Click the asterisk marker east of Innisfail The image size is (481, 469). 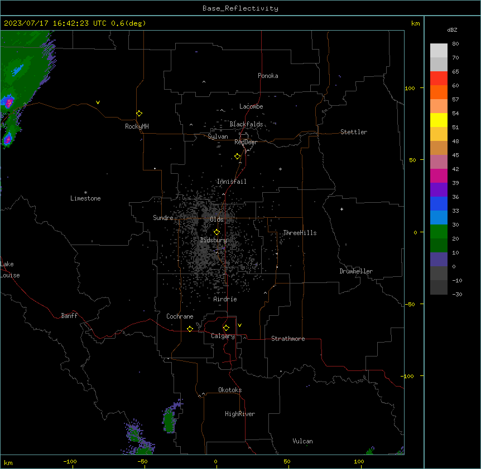[280, 169]
